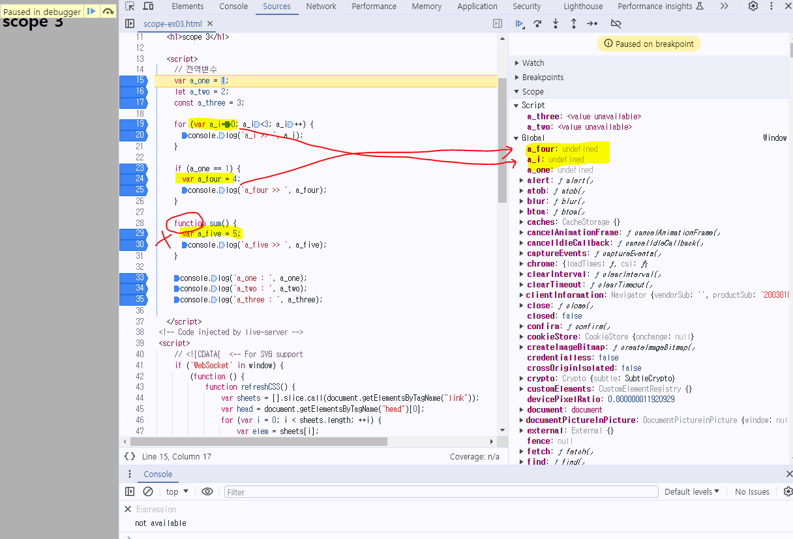Step to next statement
Image resolution: width=793 pixels, height=539 pixels.
click(592, 23)
